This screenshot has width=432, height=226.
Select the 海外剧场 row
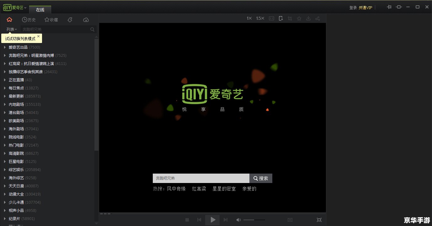[47, 129]
